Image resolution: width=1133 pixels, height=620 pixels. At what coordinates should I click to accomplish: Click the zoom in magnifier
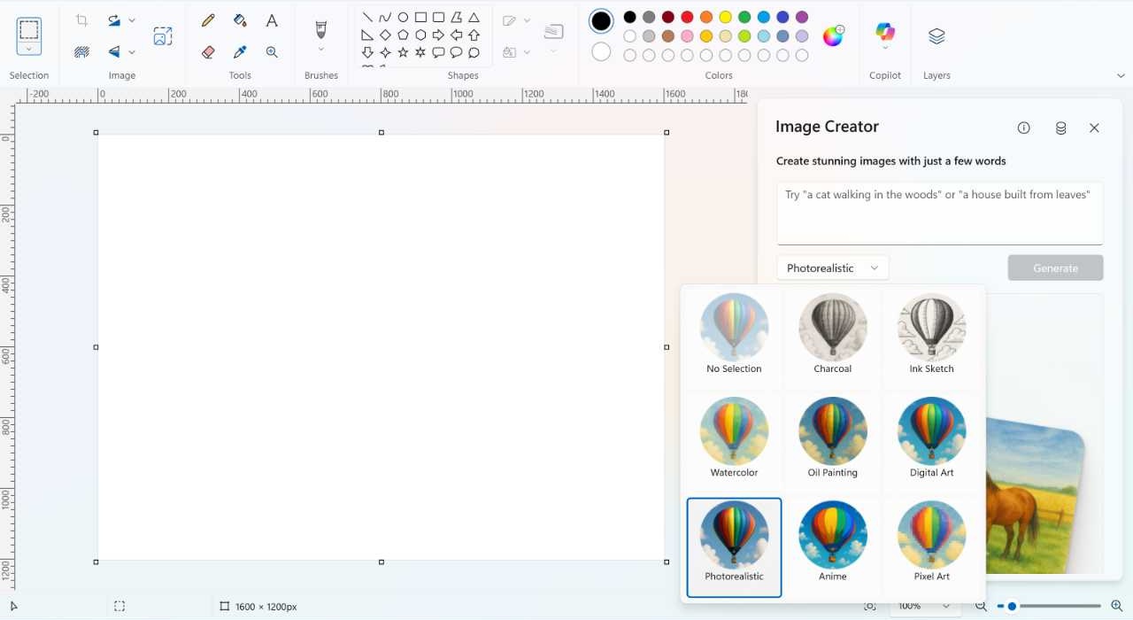[x=1116, y=607]
